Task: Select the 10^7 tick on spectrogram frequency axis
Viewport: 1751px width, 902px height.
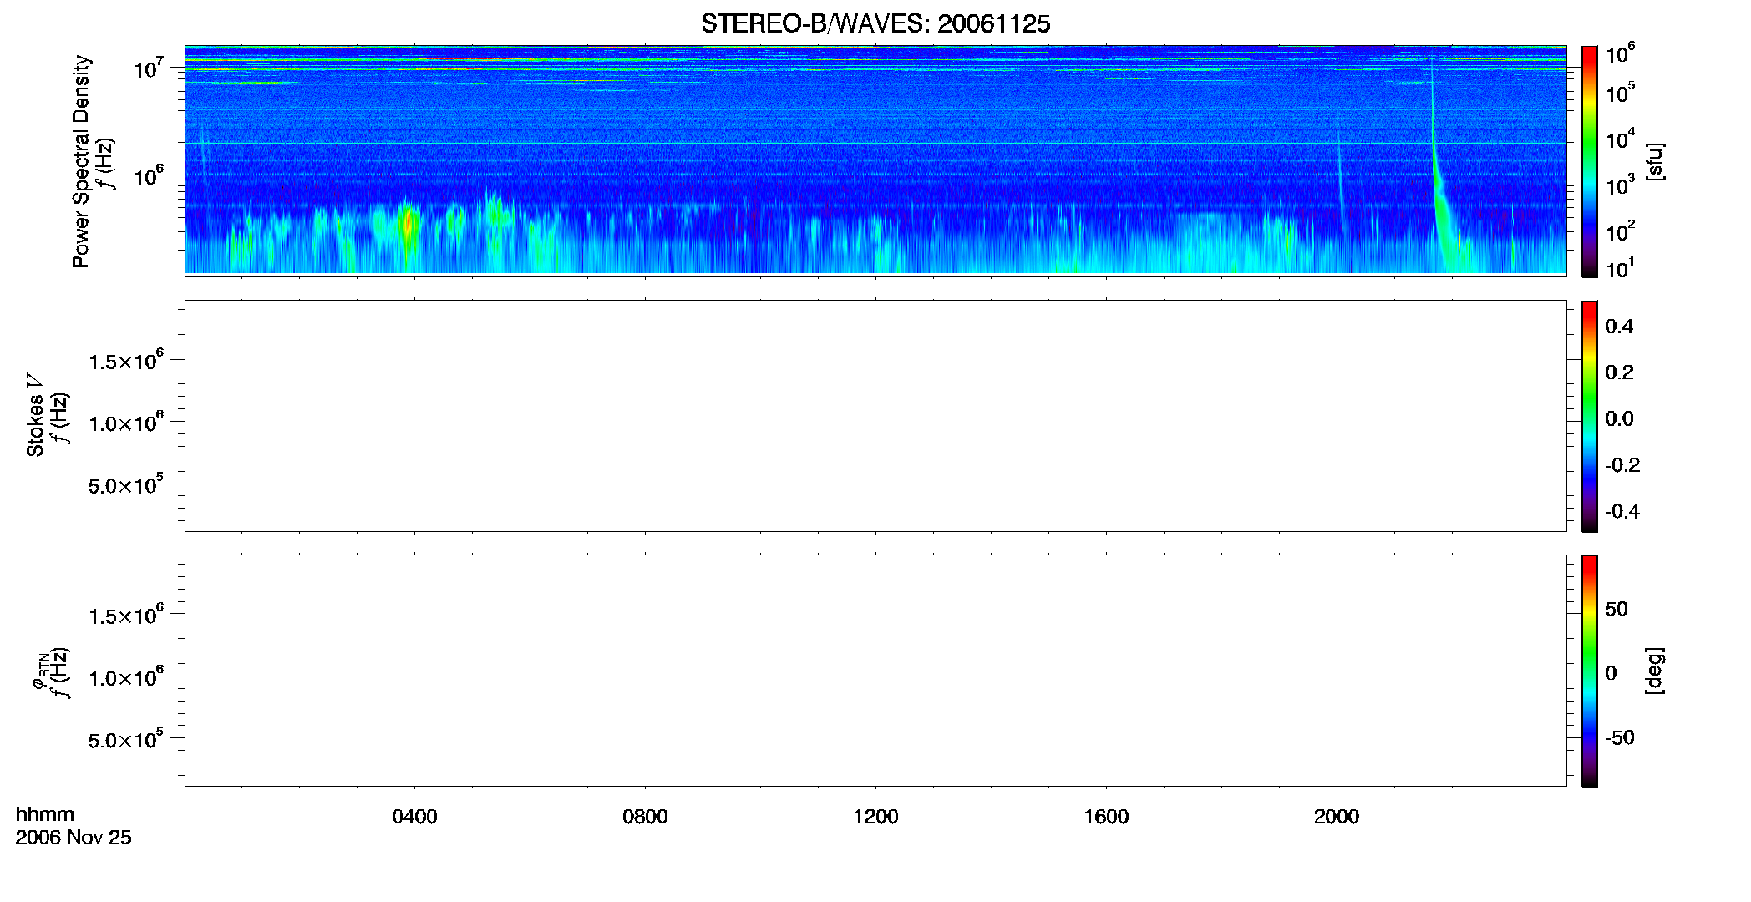Action: (x=150, y=68)
